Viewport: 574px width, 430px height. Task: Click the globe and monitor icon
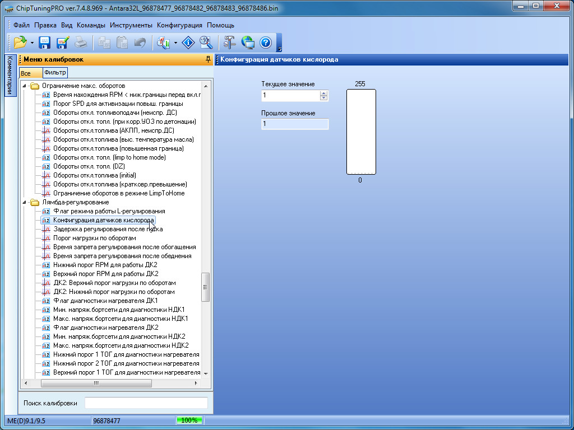(x=248, y=42)
